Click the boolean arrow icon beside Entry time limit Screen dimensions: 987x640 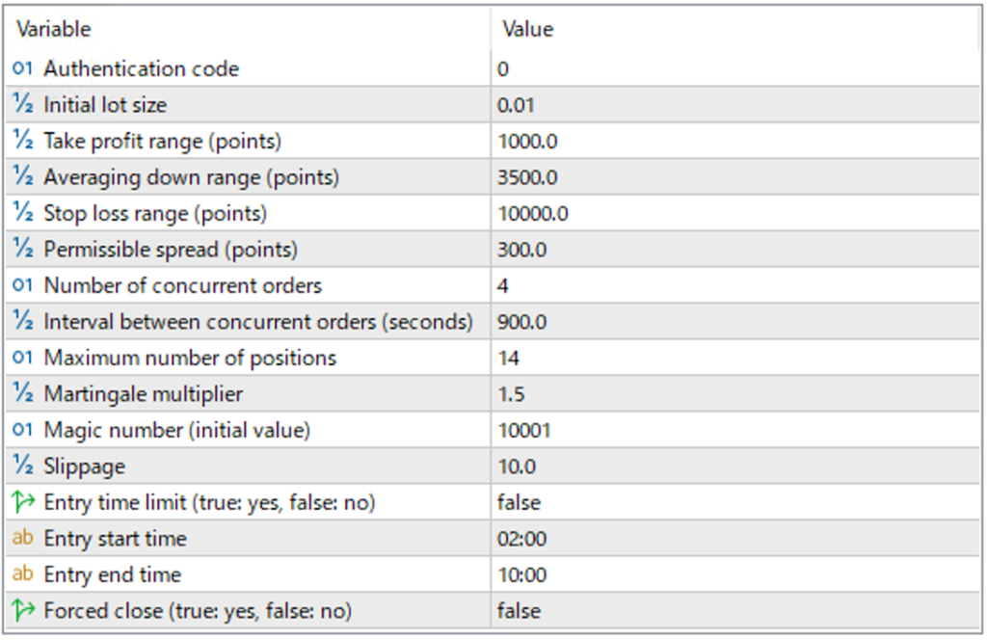23,502
